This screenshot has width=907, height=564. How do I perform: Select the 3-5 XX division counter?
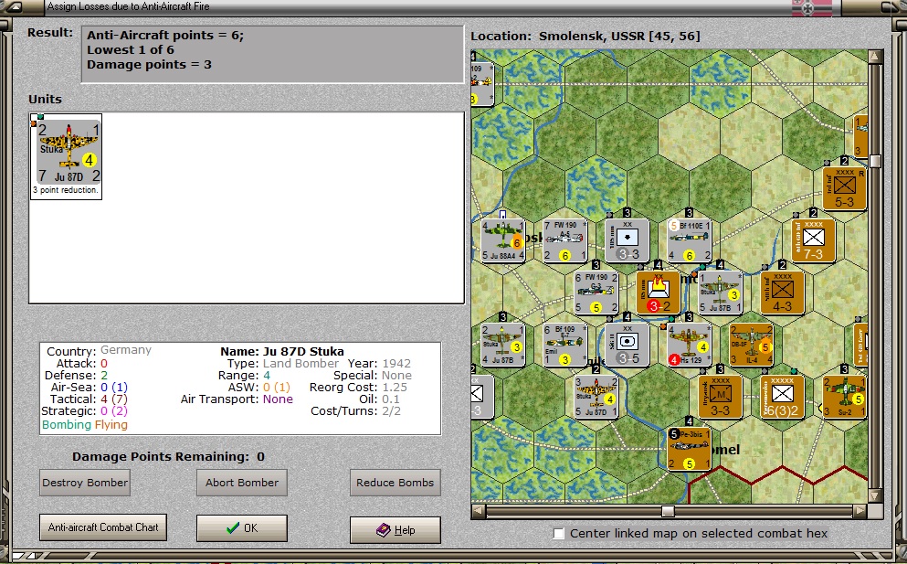coord(627,345)
